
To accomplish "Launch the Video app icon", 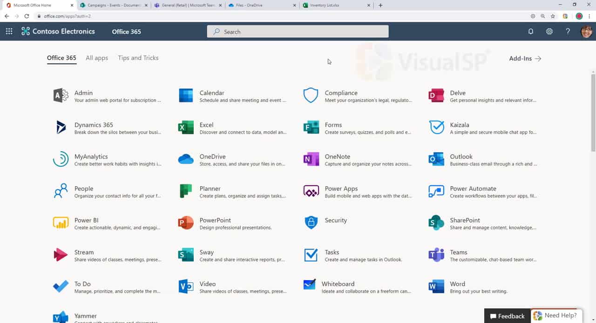I will (186, 286).
